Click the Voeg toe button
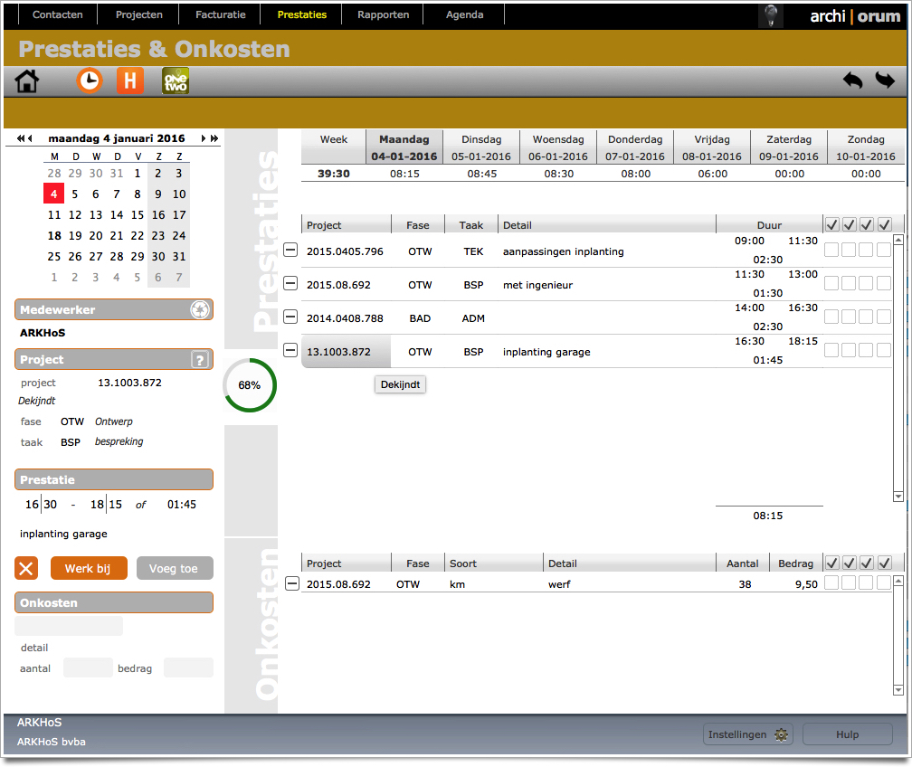This screenshot has height=767, width=912. (x=175, y=568)
